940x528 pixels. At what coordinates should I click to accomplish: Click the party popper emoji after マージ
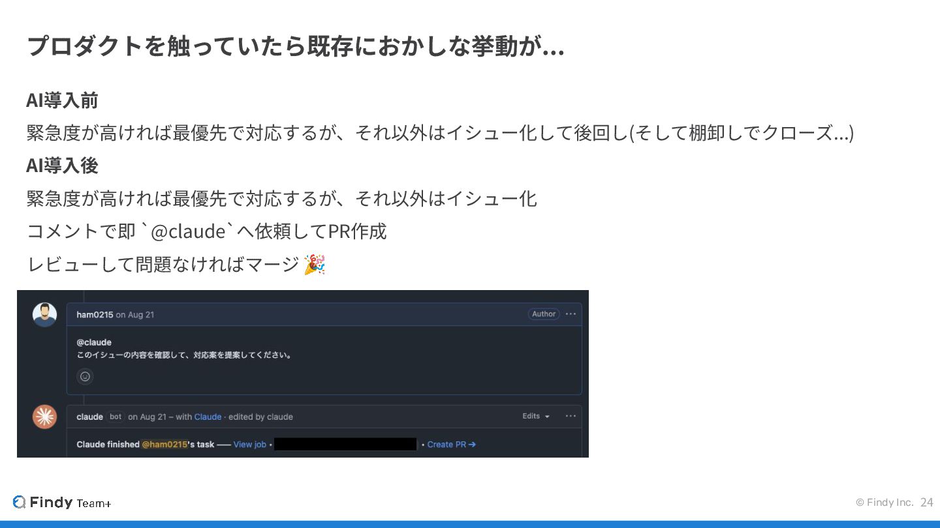pyautogui.click(x=315, y=265)
